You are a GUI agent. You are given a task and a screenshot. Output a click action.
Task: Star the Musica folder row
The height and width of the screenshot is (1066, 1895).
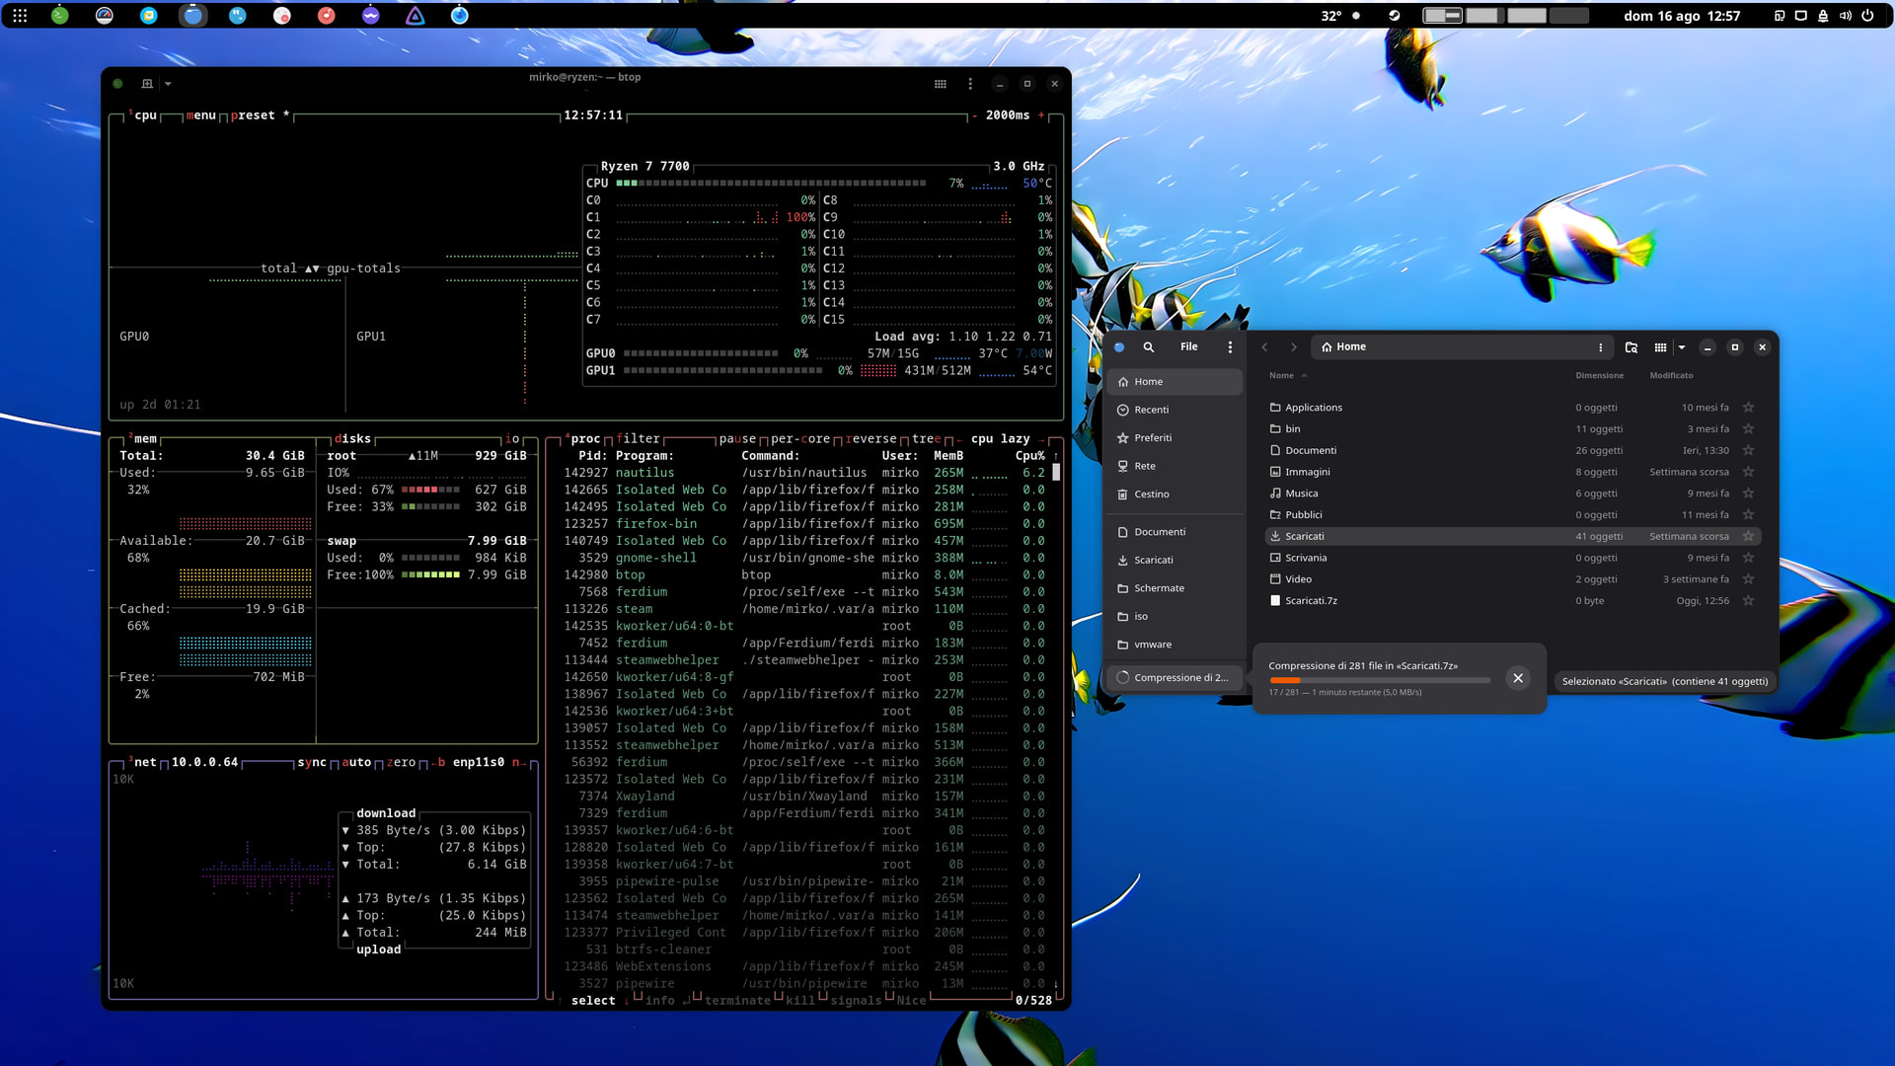[1748, 494]
